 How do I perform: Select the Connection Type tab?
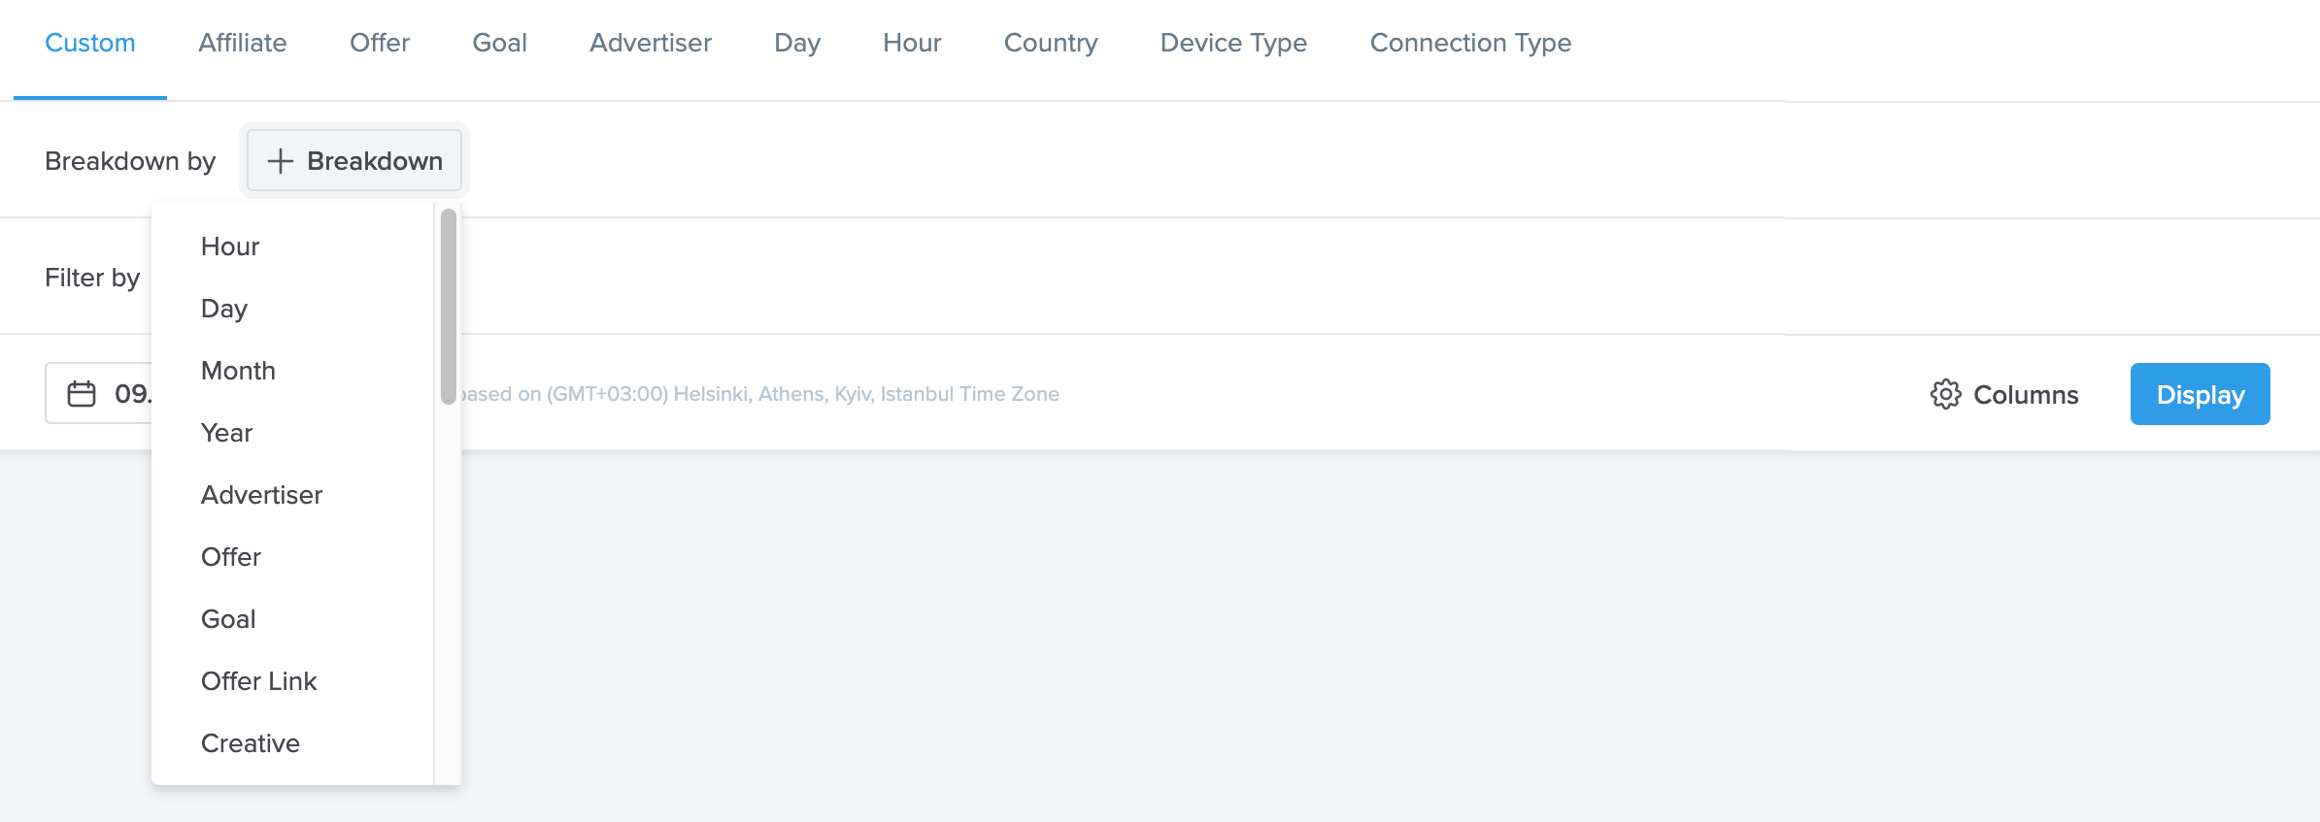(1470, 43)
